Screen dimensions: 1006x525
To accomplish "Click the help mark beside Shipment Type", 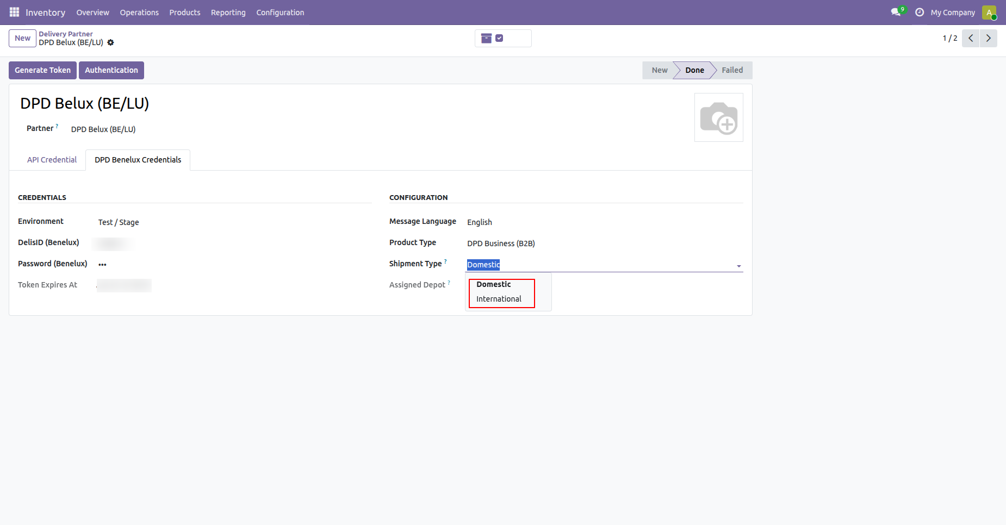I will point(445,261).
